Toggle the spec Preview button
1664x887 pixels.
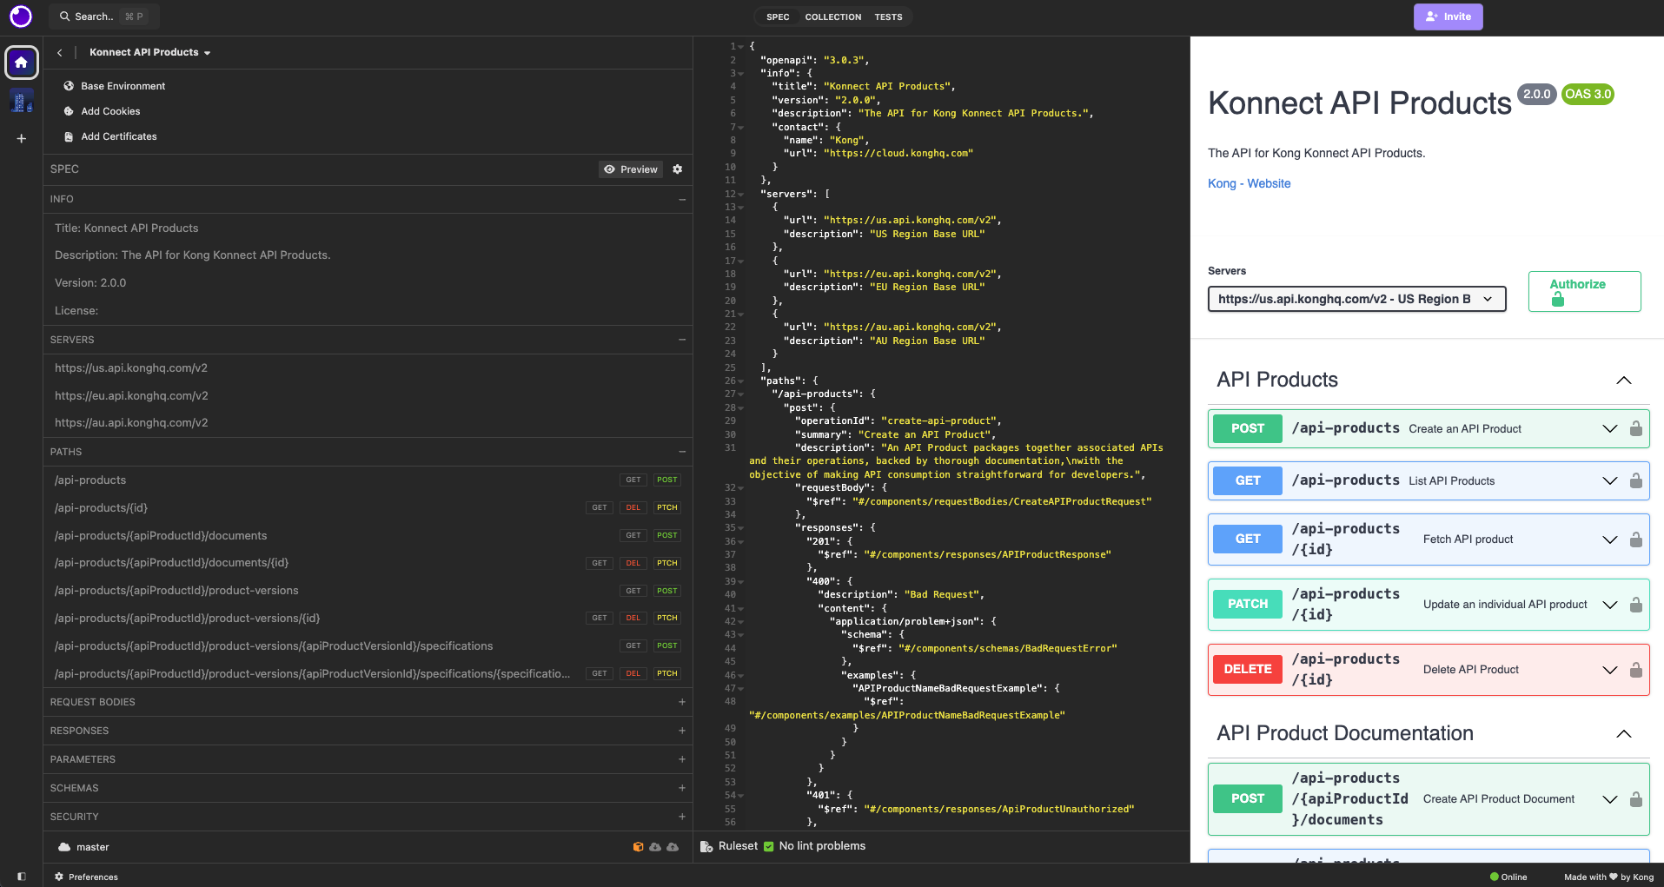[631, 169]
